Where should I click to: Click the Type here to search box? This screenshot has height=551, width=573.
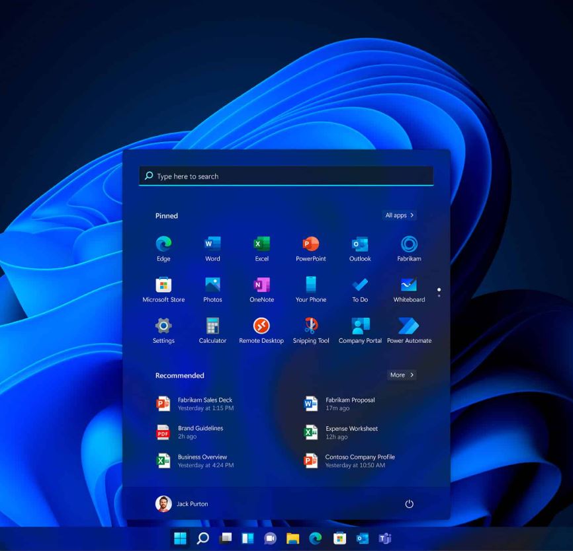pos(286,176)
